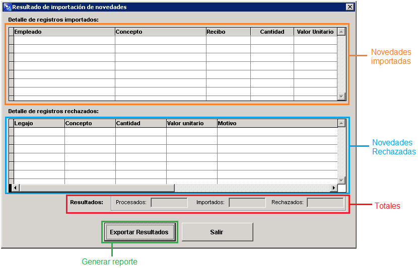The width and height of the screenshot is (418, 268).
Task: Select the Recibo column header
Action: 228,32
